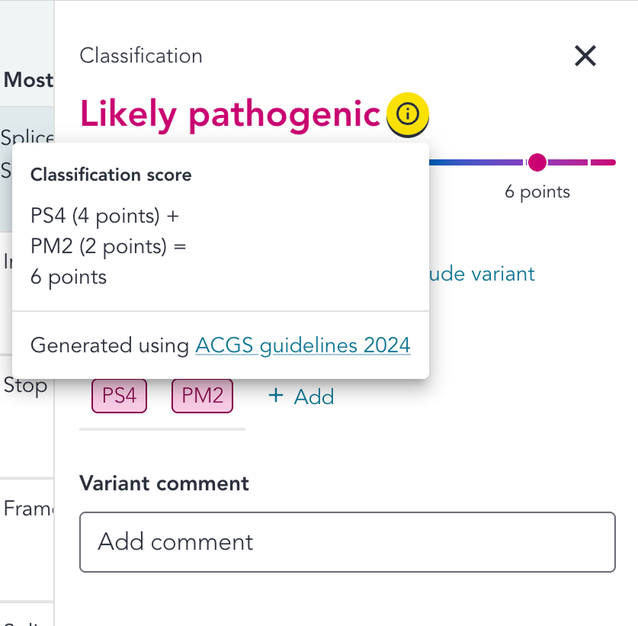Viewport: 638px width, 626px height.
Task: Click the Most column header
Action: pos(28,80)
